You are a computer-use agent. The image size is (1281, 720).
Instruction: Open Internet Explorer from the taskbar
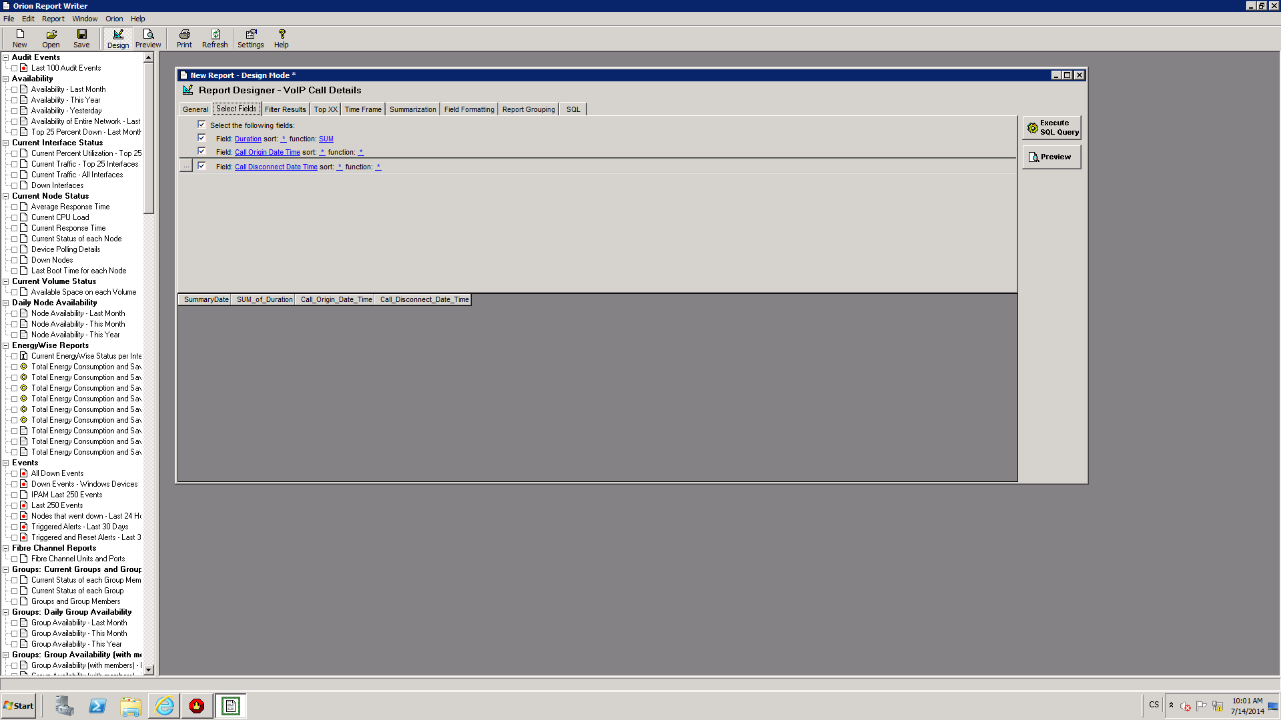[x=164, y=705]
